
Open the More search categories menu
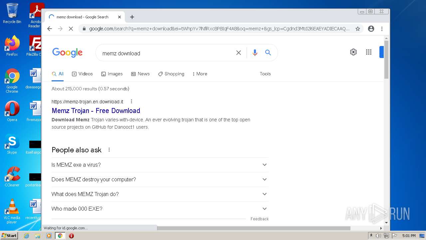(x=200, y=74)
